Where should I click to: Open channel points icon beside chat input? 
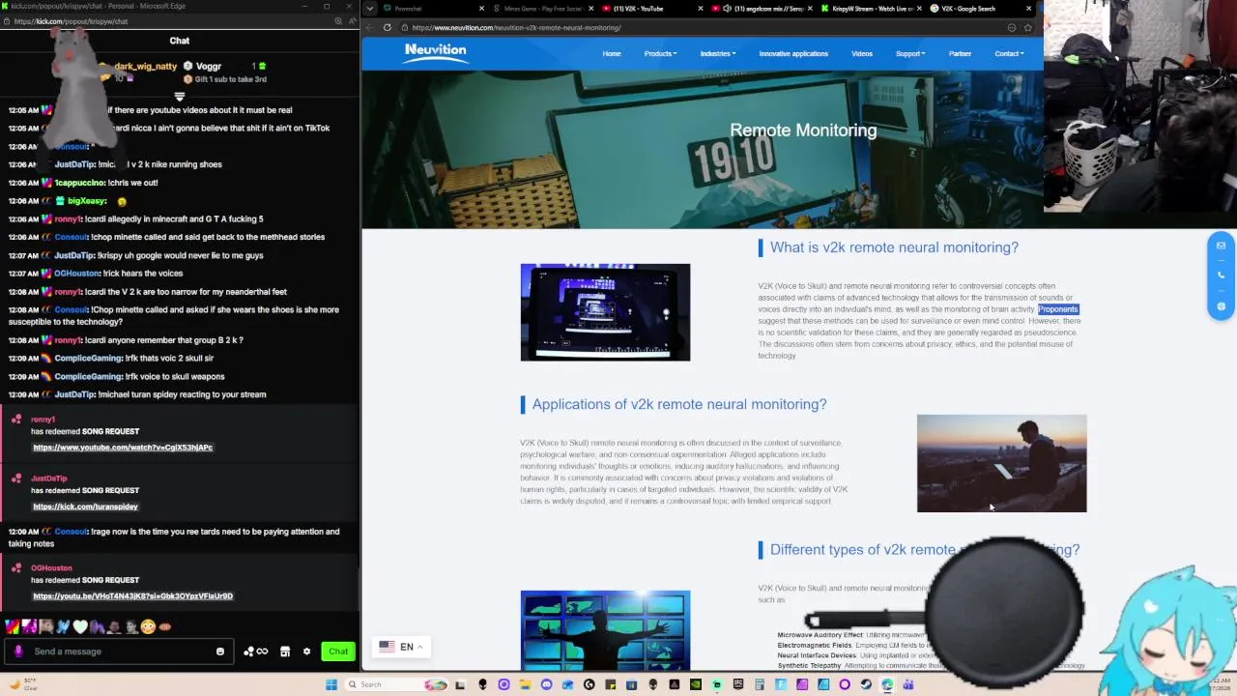coord(256,652)
